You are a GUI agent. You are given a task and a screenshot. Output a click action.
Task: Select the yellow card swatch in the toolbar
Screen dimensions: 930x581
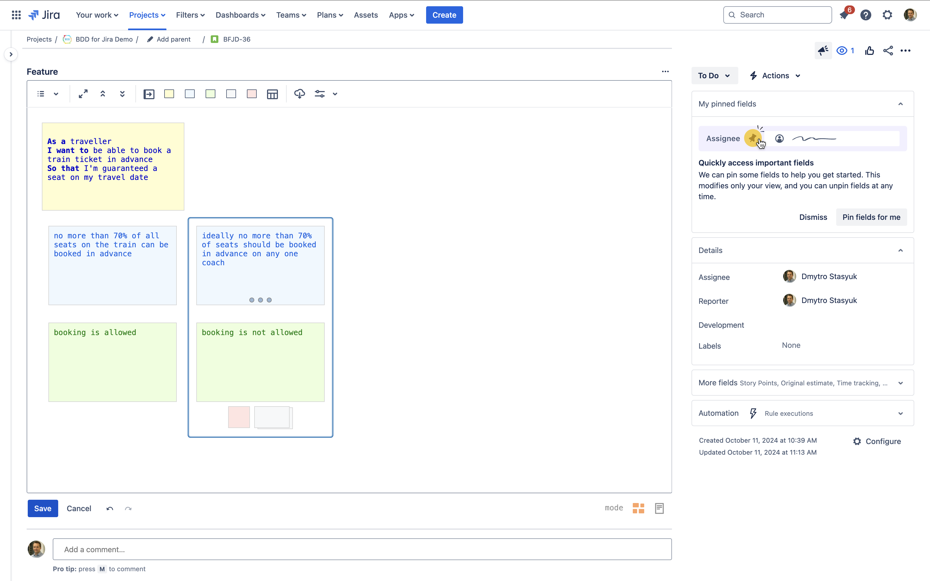point(169,94)
